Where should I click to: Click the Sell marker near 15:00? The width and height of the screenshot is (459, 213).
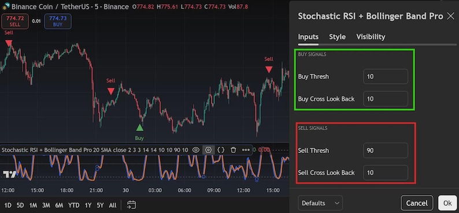[269, 69]
